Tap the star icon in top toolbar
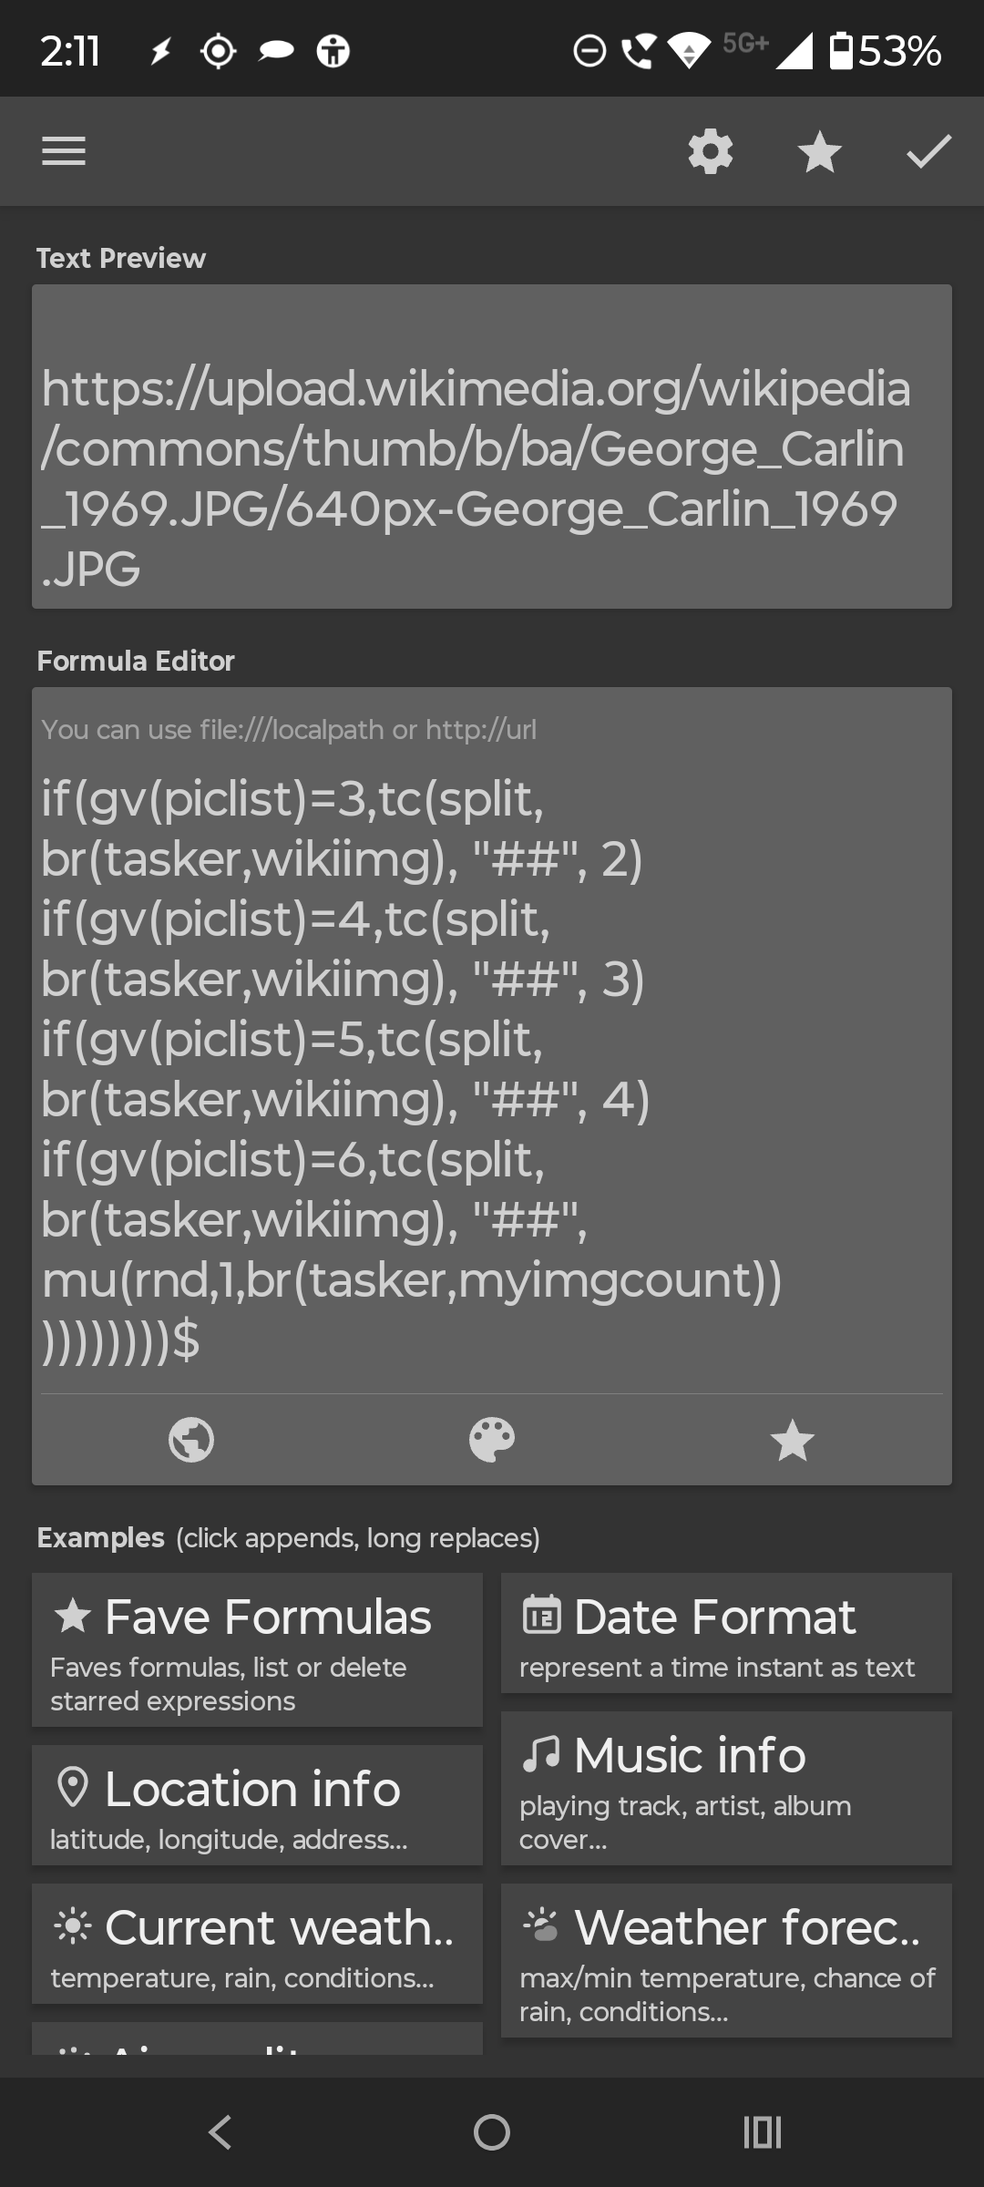 click(819, 151)
